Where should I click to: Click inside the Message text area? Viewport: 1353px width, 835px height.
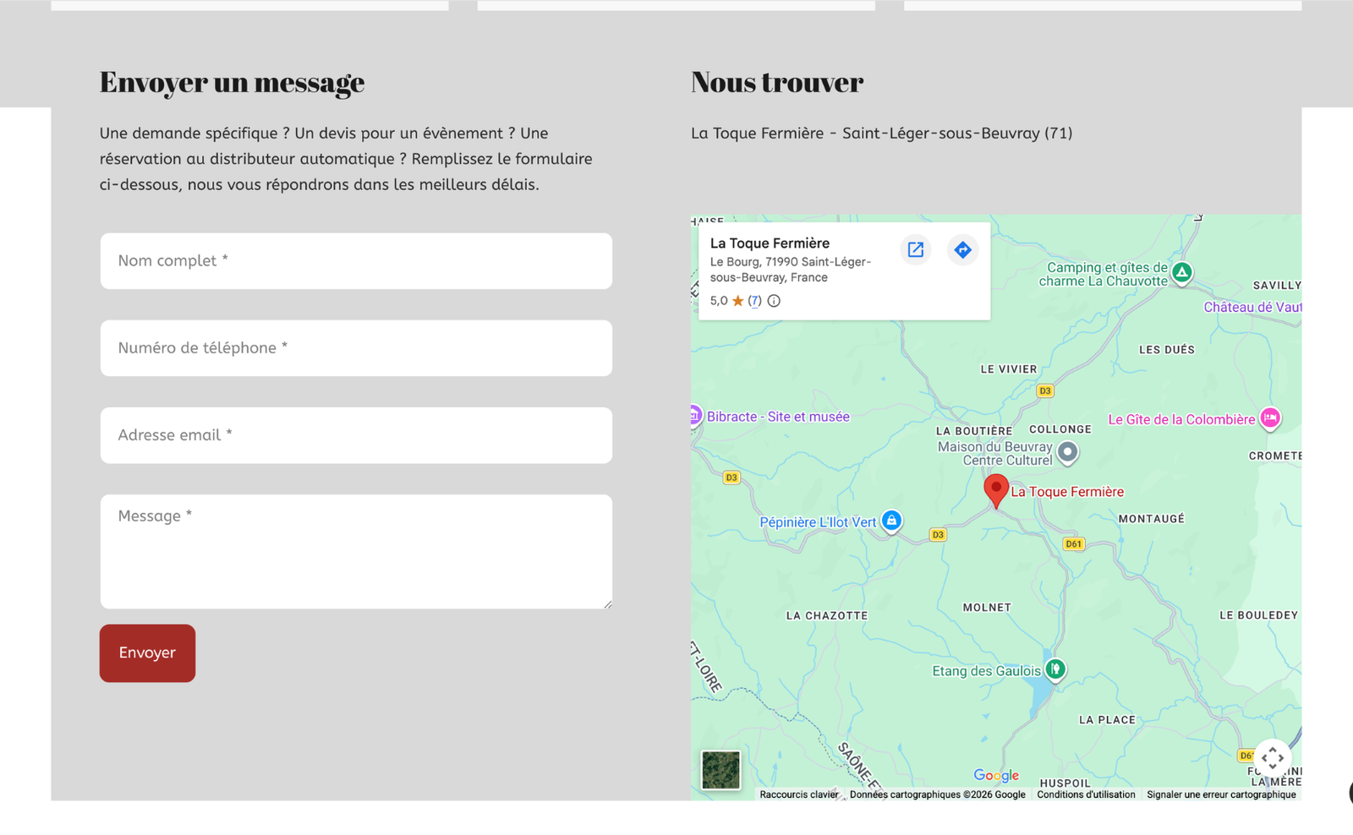tap(356, 552)
